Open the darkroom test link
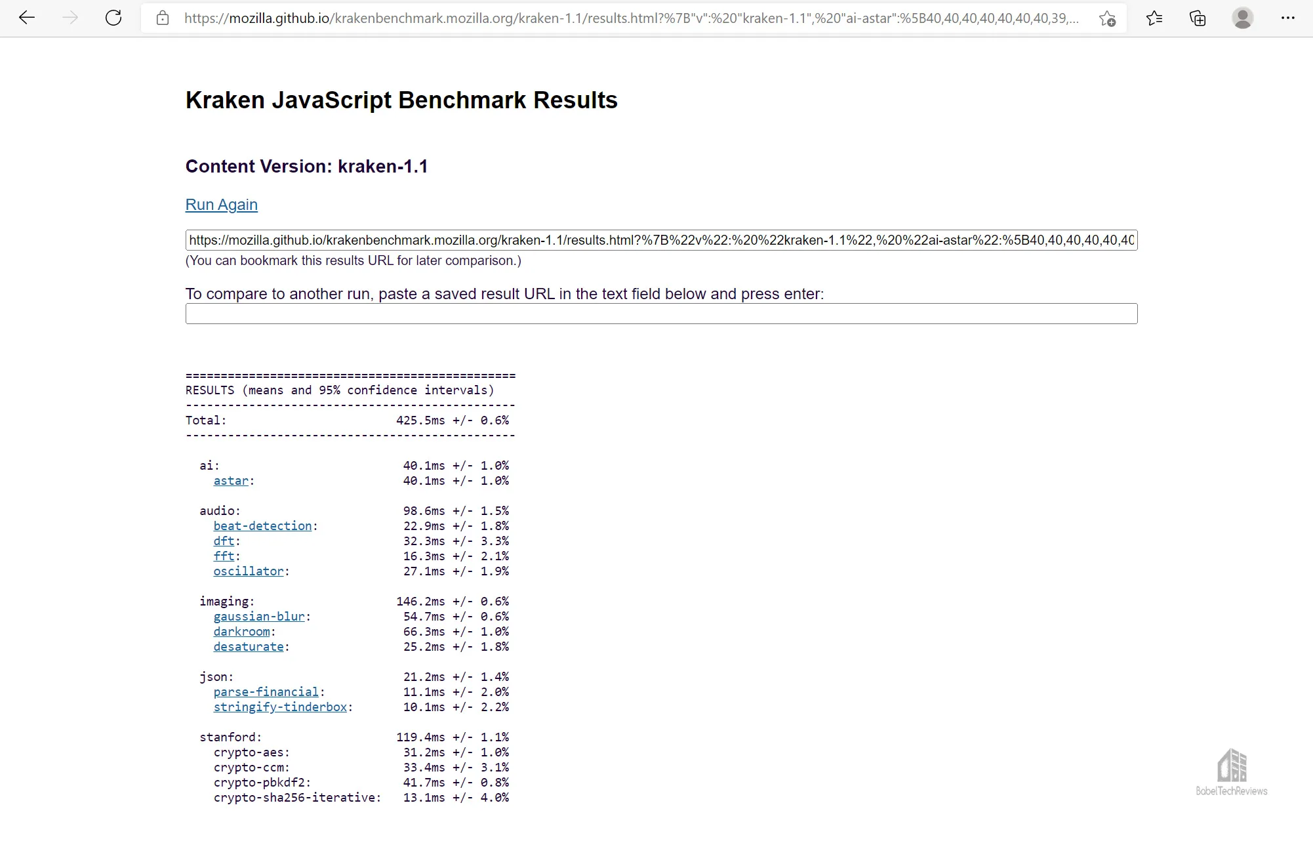The height and width of the screenshot is (843, 1313). coord(241,632)
